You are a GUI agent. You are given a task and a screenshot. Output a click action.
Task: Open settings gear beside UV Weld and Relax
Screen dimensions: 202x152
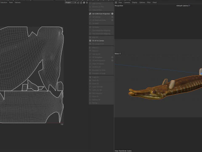click(x=112, y=20)
